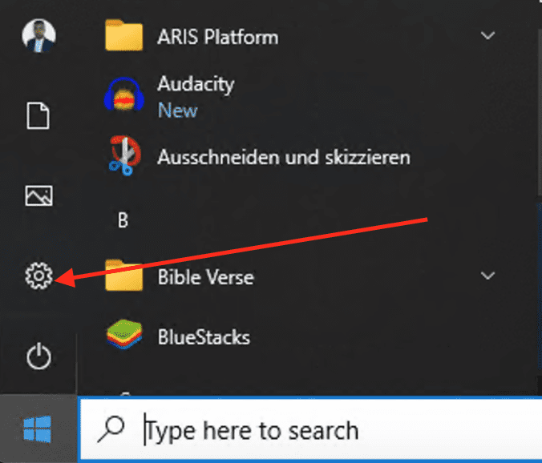Launch BlueStacks by its name label
The image size is (542, 463).
pyautogui.click(x=204, y=337)
